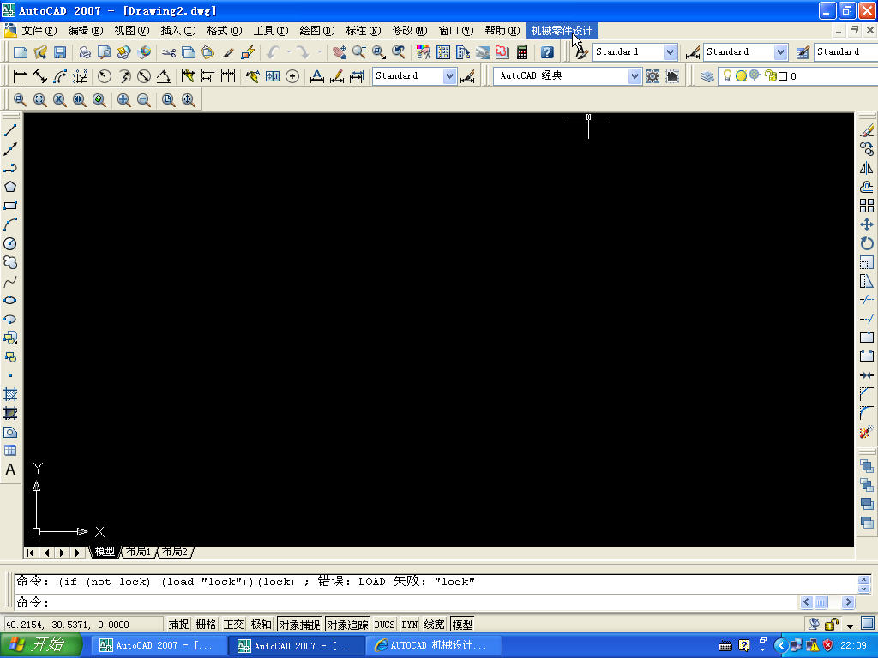Screen dimensions: 878x658
Task: Click the Undo arrow icon
Action: (273, 52)
